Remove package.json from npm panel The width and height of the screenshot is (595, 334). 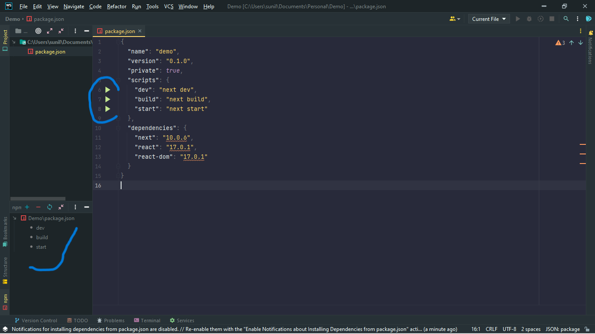coord(38,207)
